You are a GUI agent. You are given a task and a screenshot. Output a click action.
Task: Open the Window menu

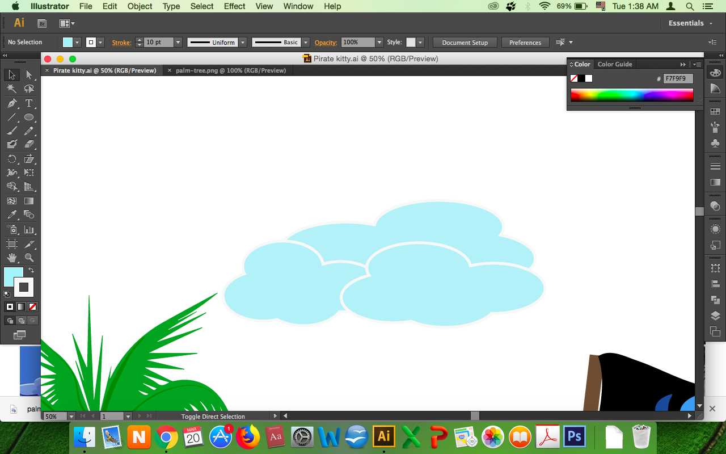pos(298,6)
